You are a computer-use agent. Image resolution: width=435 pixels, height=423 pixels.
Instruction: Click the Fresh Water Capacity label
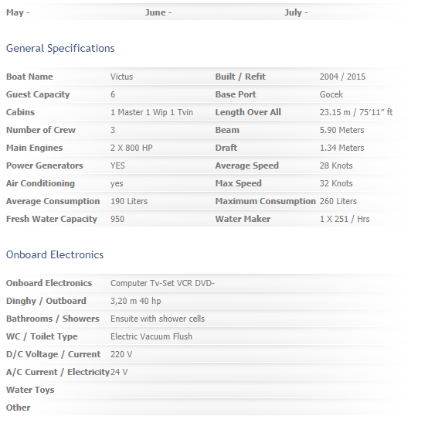pos(52,219)
